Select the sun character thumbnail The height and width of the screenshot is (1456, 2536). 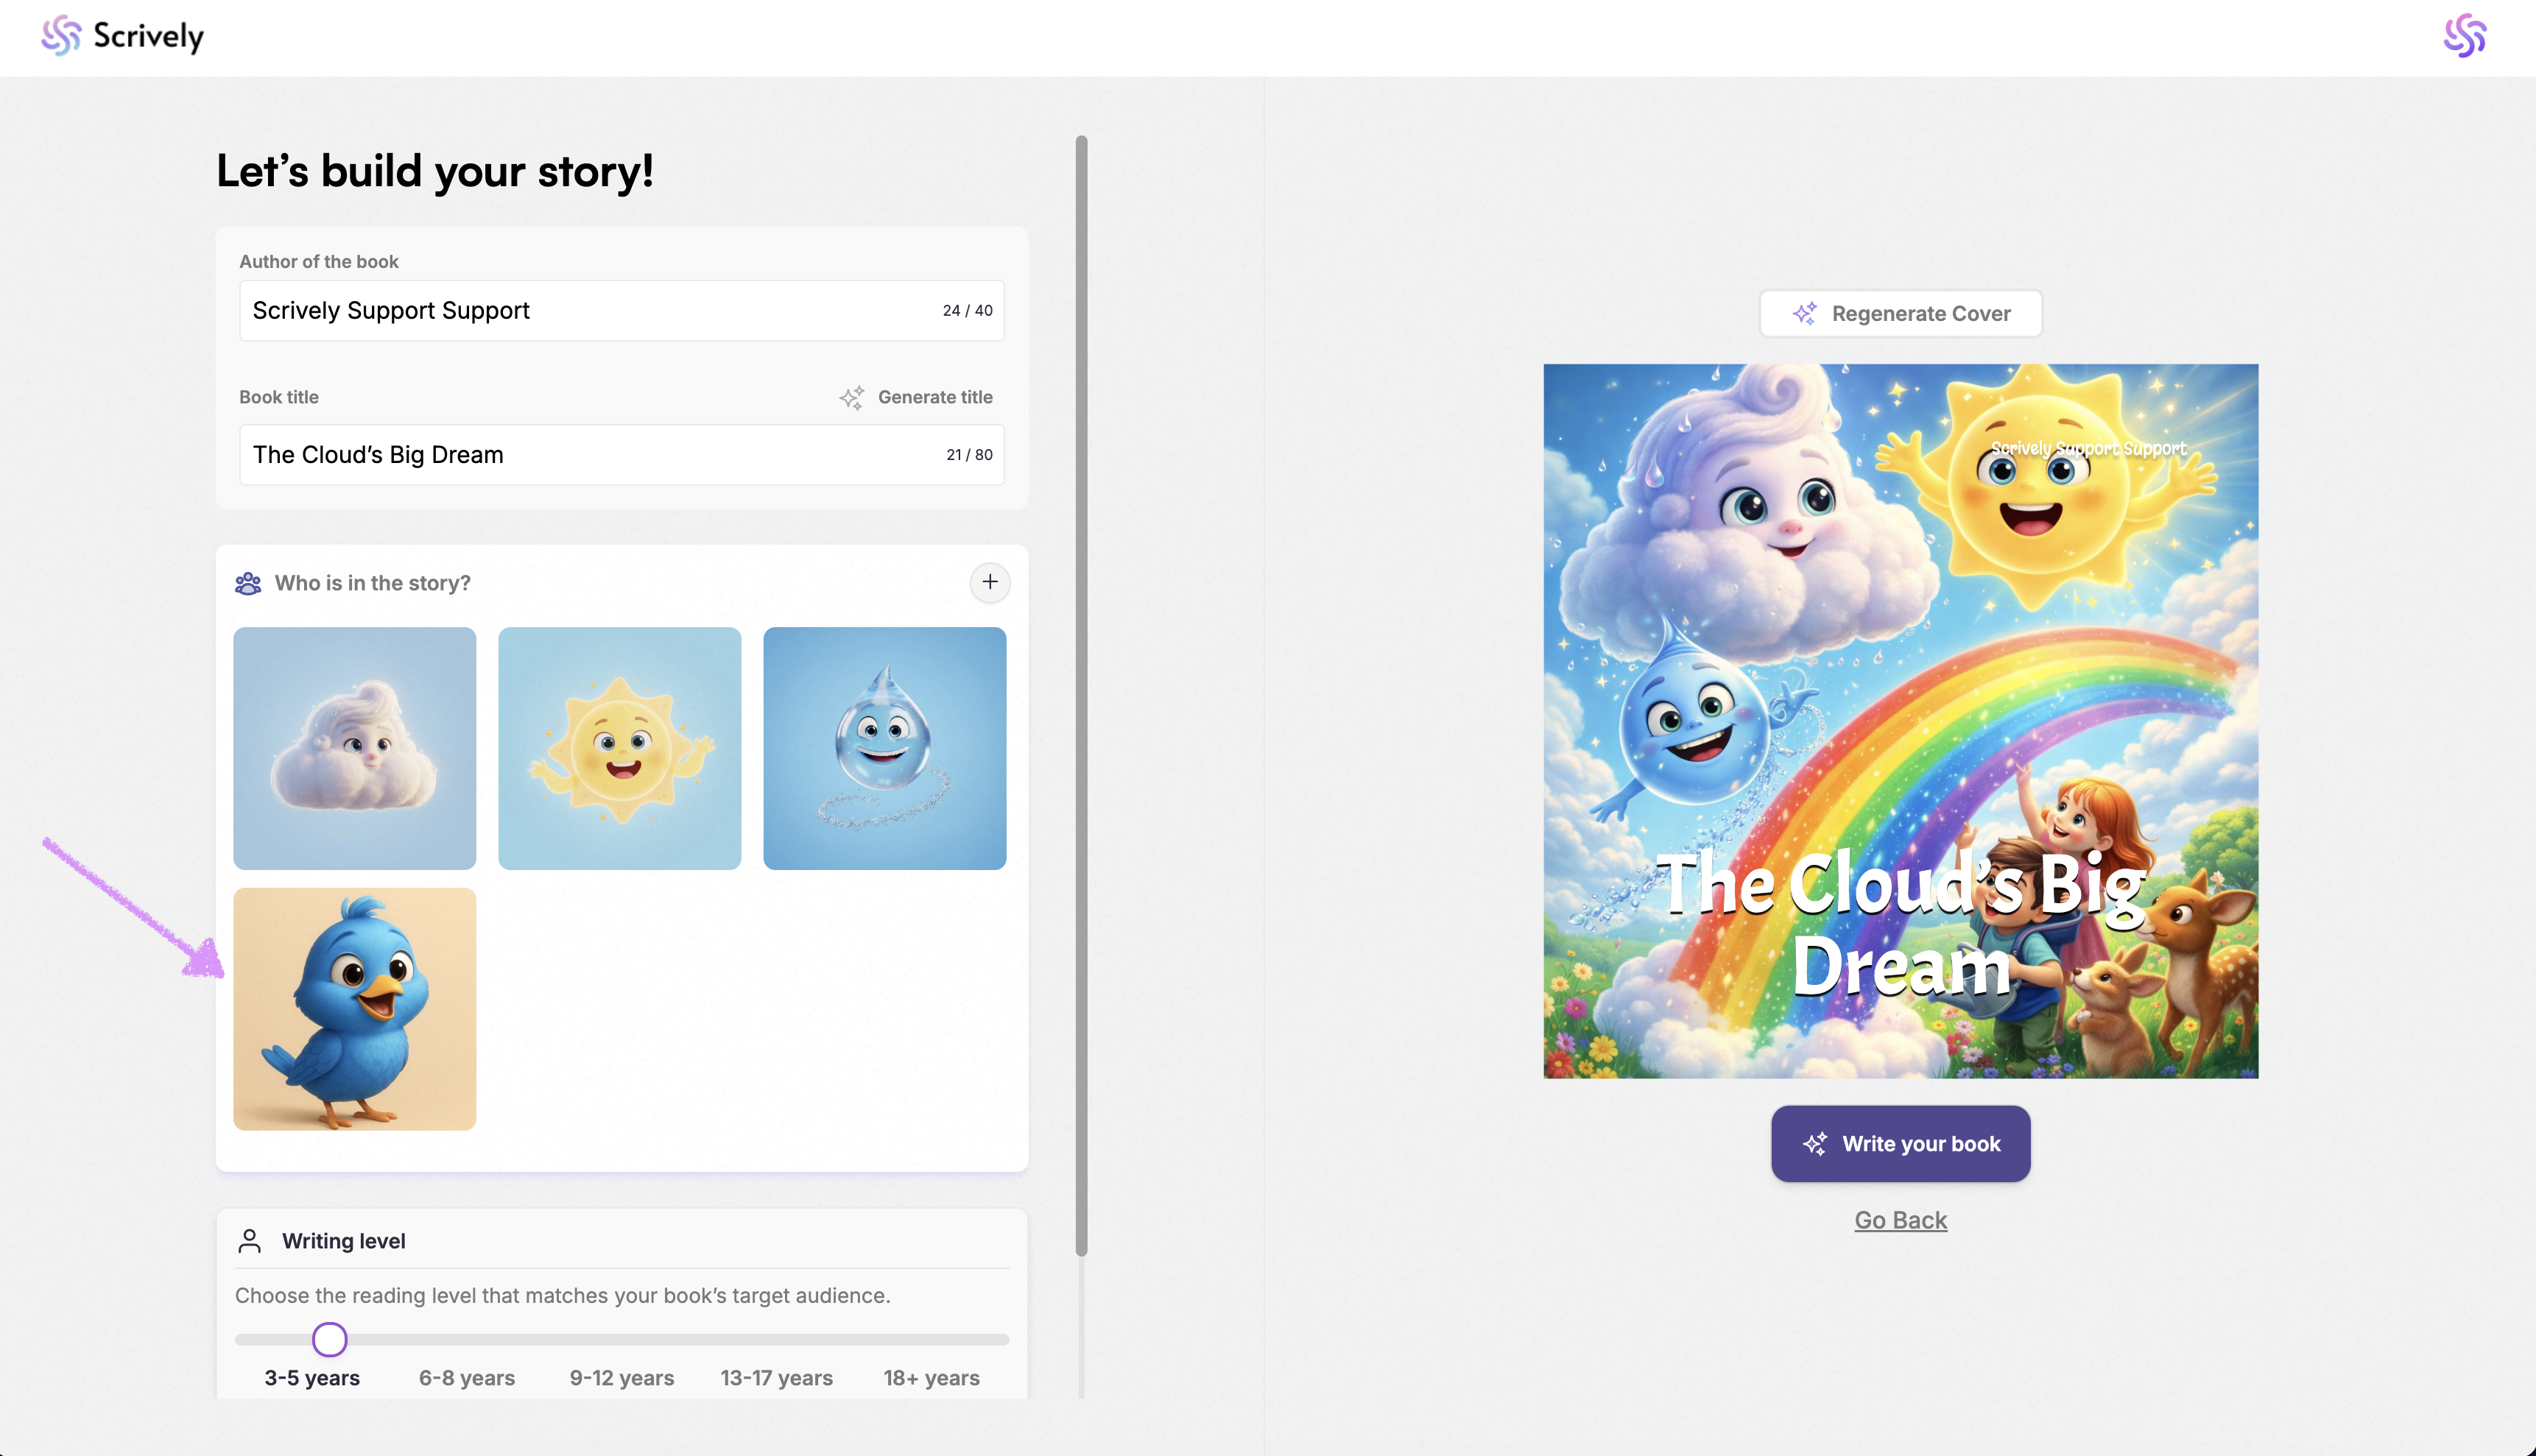(619, 748)
